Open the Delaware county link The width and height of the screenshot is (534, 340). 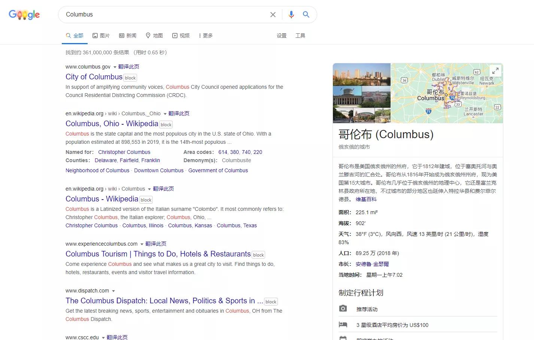(106, 160)
